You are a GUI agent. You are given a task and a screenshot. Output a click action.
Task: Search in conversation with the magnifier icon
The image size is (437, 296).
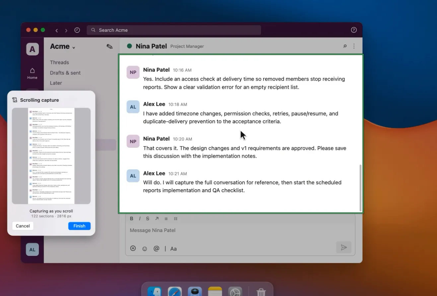coord(345,46)
